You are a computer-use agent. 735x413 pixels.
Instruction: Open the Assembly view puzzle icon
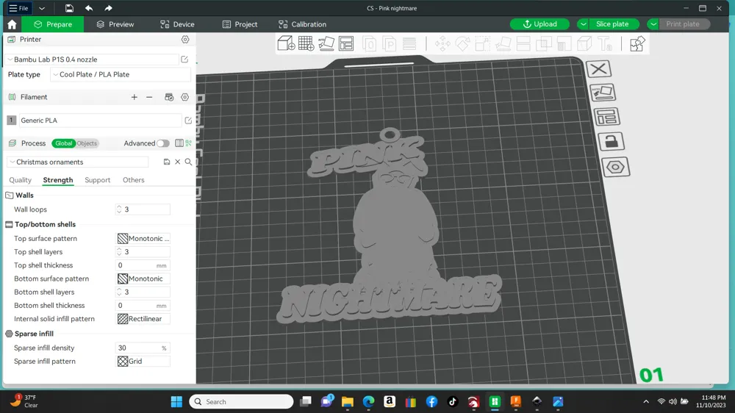(x=637, y=44)
